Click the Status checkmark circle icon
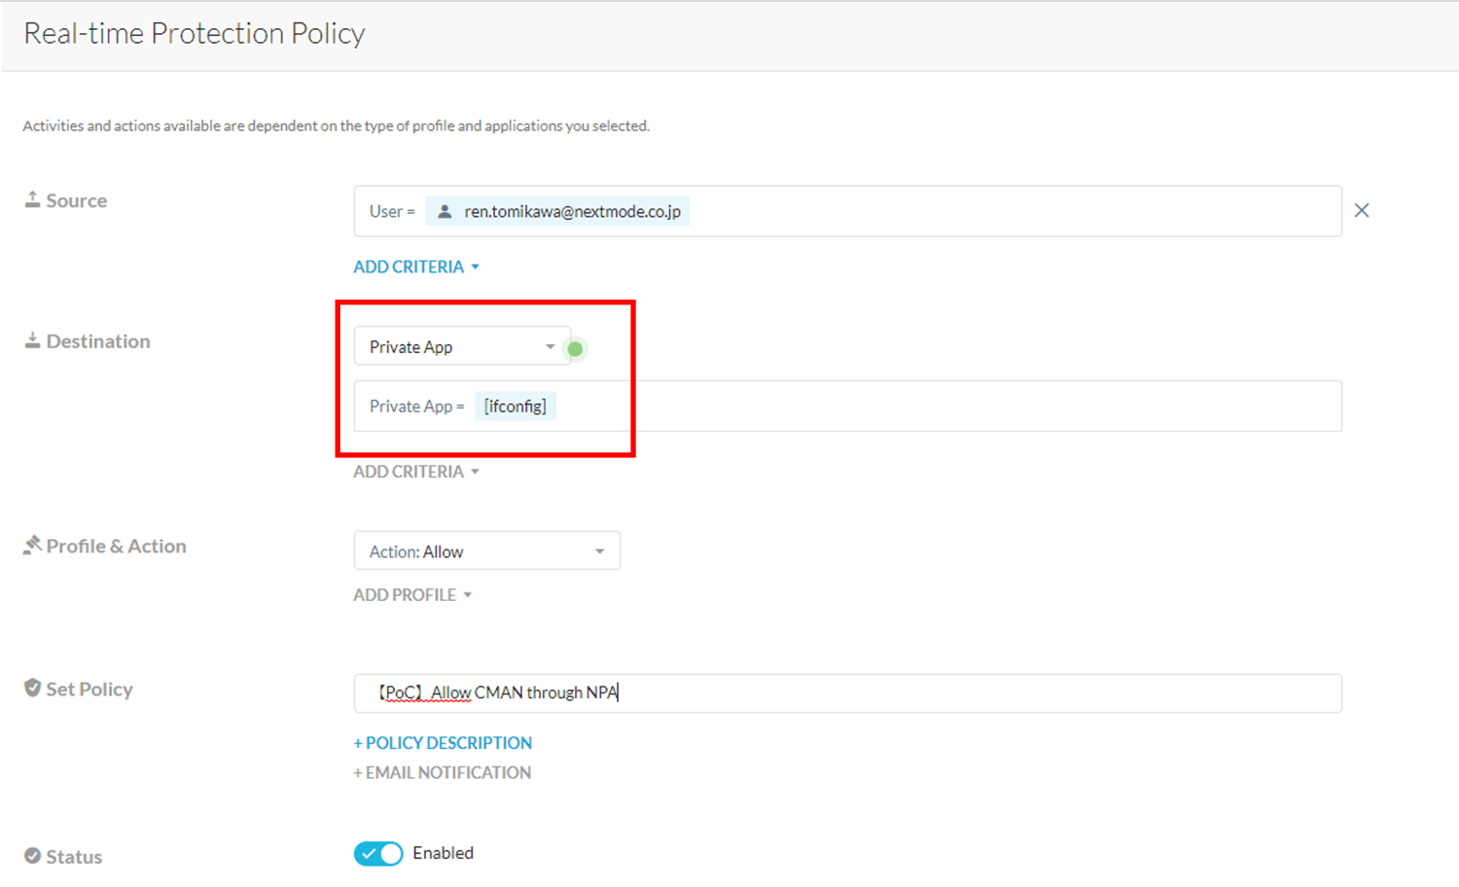Screen dimensions: 1459x887 pyautogui.click(x=32, y=856)
